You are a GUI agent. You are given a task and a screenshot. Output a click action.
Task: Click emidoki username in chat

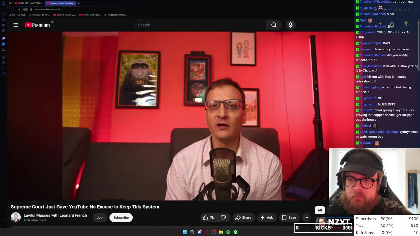click(x=365, y=126)
